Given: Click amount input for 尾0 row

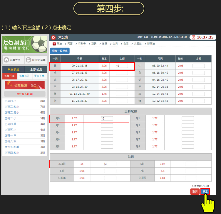Looking at the screenshot, I should [x=107, y=118].
